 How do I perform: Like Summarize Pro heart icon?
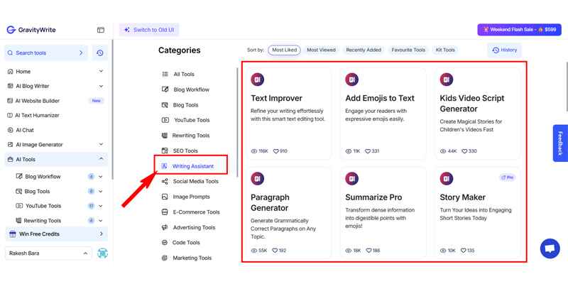pyautogui.click(x=368, y=251)
